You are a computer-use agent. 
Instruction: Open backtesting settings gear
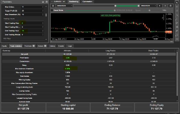coord(53,6)
